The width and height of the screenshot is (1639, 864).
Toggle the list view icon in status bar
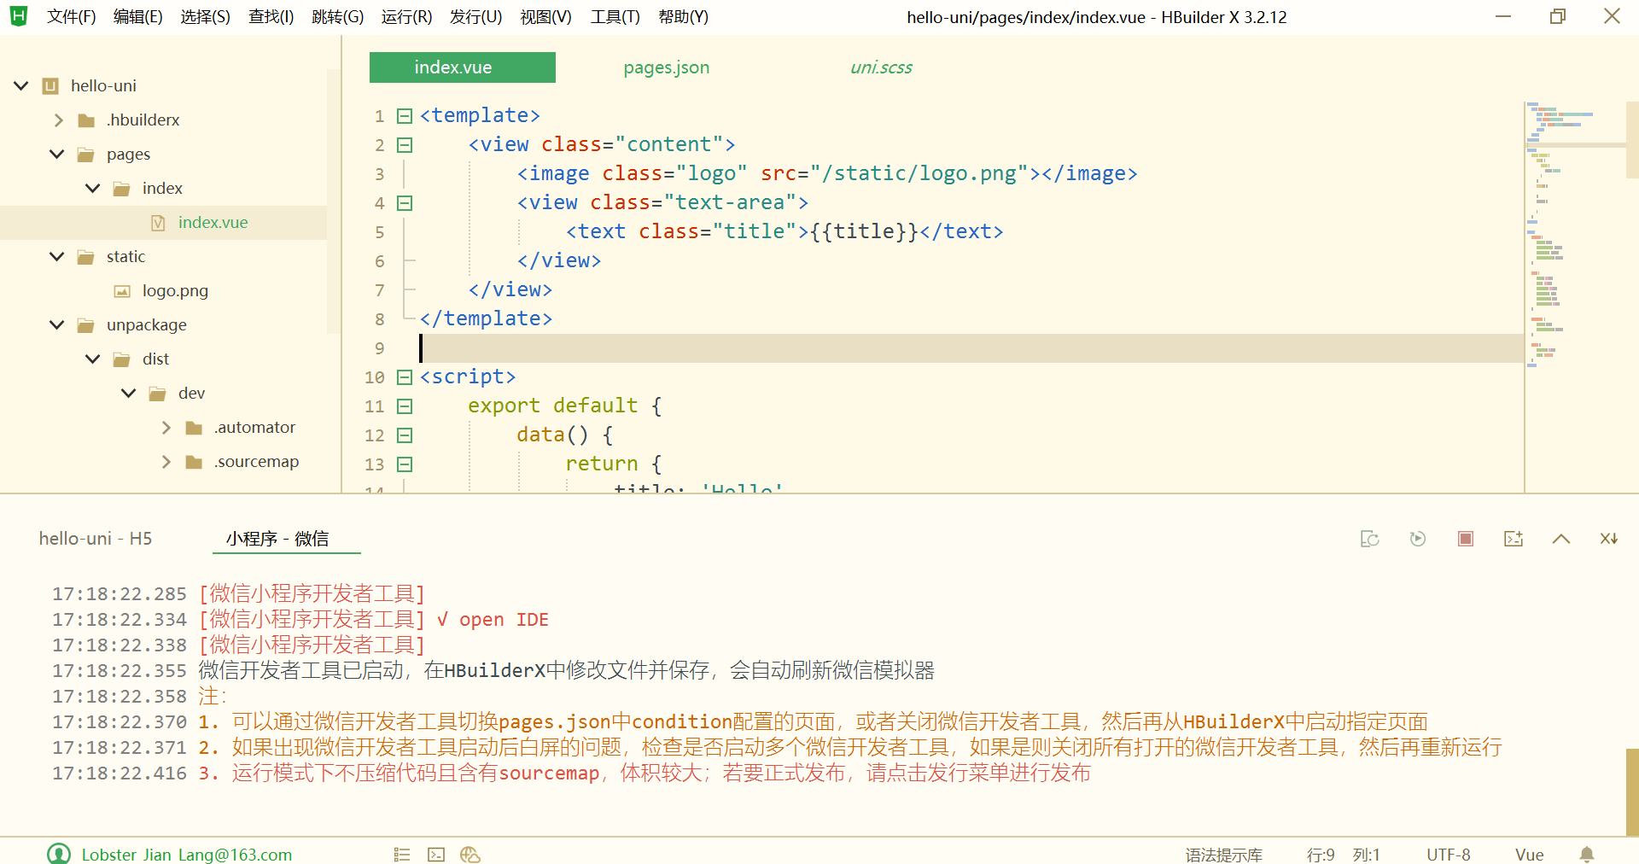pyautogui.click(x=402, y=855)
